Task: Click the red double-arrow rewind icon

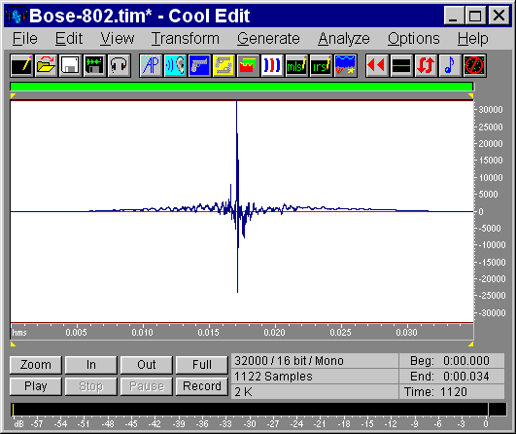Action: pyautogui.click(x=377, y=65)
